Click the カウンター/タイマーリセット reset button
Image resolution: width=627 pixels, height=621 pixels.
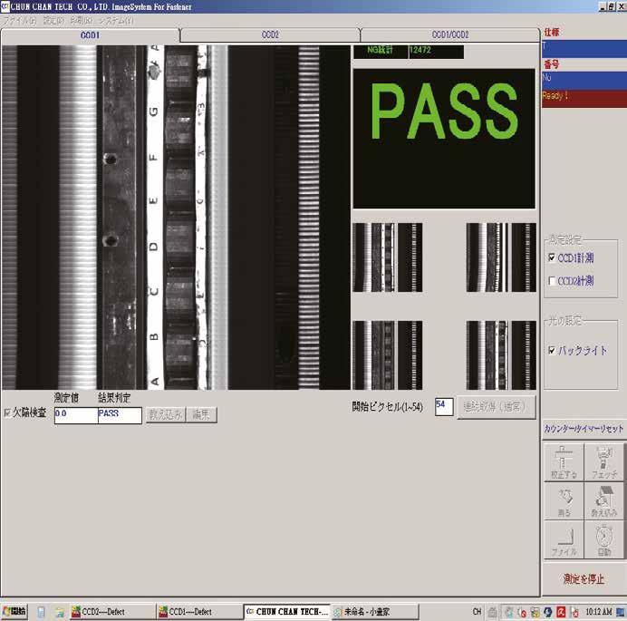[x=584, y=429]
